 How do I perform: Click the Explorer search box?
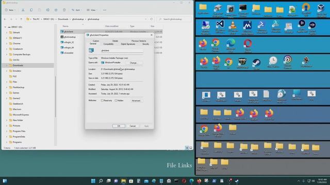point(174,19)
